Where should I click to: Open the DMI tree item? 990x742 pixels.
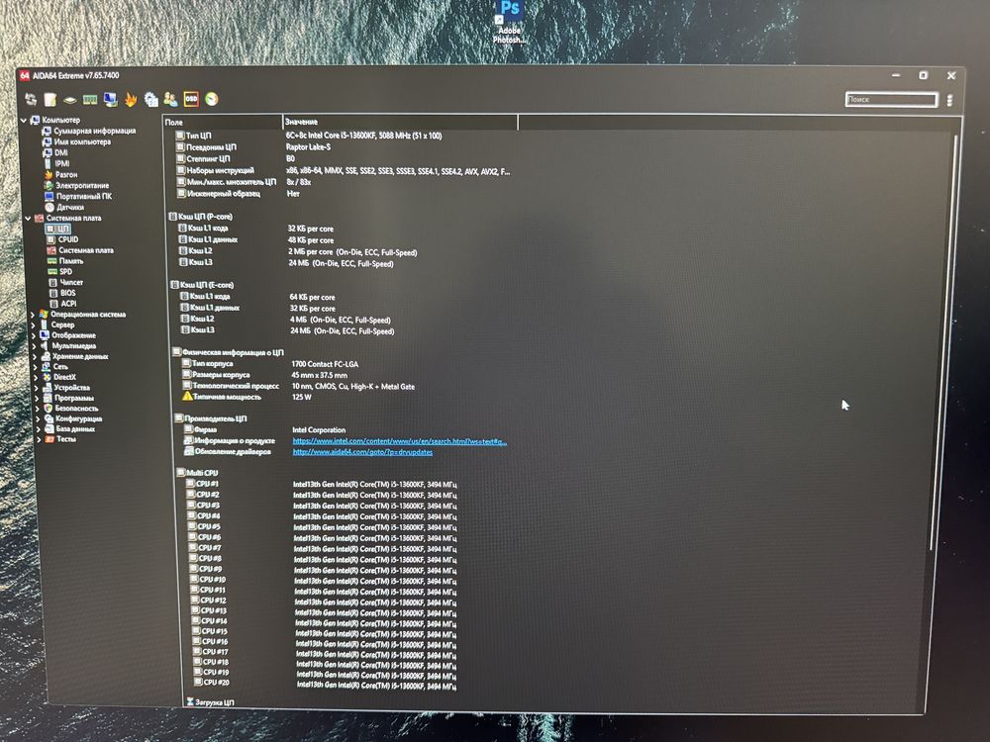pyautogui.click(x=55, y=152)
